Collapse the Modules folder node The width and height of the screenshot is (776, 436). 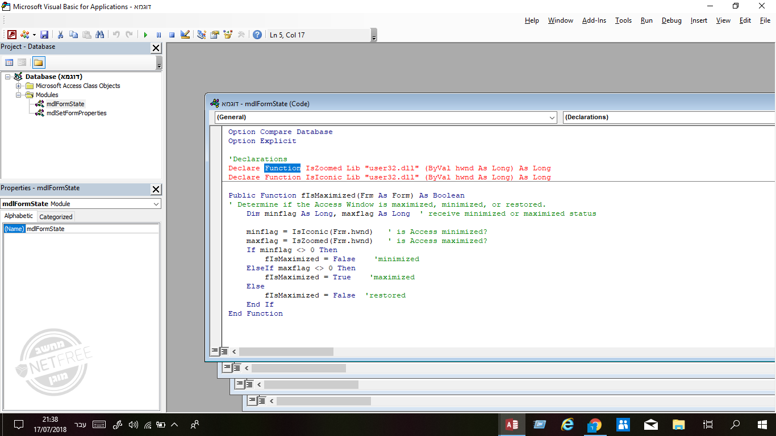(19, 95)
